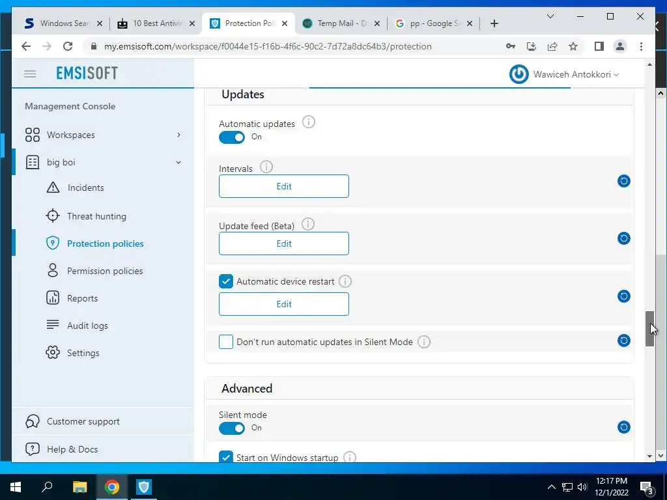Check Don't run automatic updates in Silent Mode
Screen dimensions: 667x500
click(x=226, y=342)
